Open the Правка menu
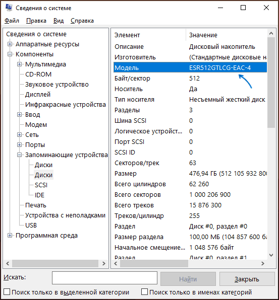The height and width of the screenshot is (300, 279). coord(36,21)
